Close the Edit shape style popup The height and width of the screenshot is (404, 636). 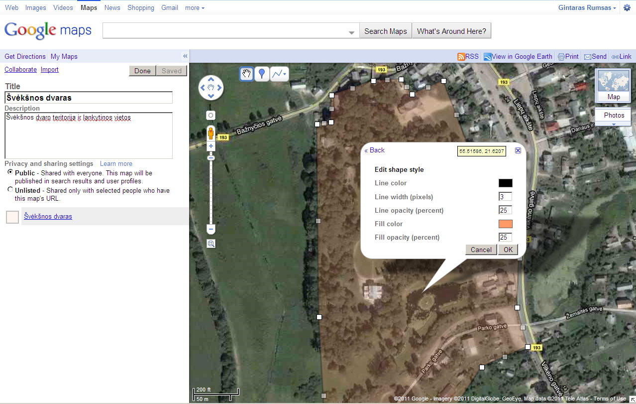518,150
